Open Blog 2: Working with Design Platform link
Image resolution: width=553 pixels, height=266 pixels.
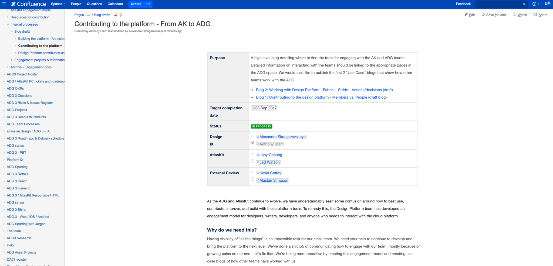(x=324, y=90)
